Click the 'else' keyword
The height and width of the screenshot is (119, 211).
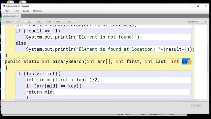21,43
